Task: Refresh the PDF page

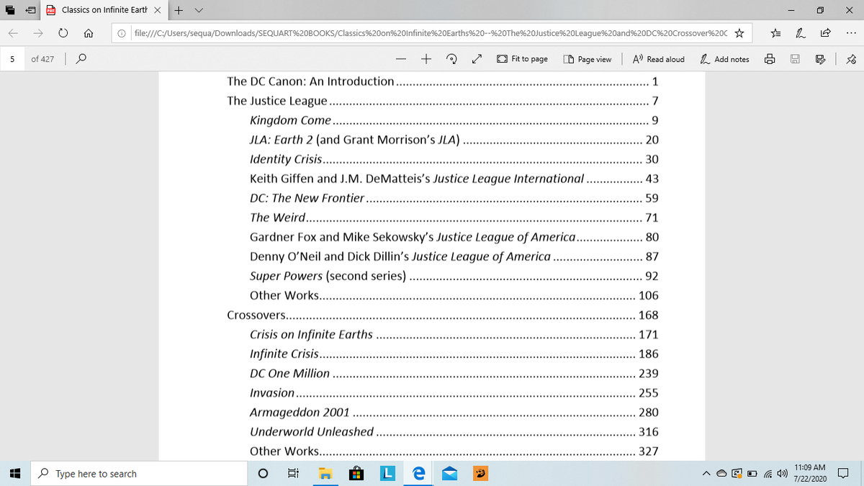Action: coord(63,33)
